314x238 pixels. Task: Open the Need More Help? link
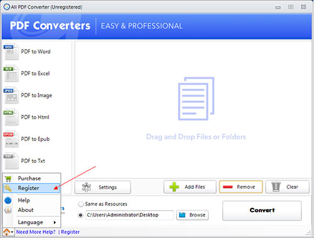click(x=36, y=232)
